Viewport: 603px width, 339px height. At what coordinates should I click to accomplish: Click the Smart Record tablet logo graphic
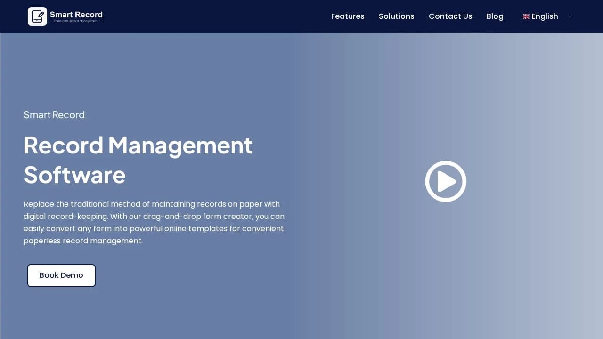(x=37, y=16)
